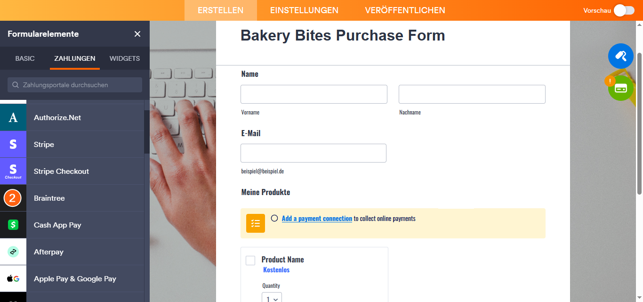Check the Product Name checkbox
Image resolution: width=643 pixels, height=302 pixels.
(250, 261)
